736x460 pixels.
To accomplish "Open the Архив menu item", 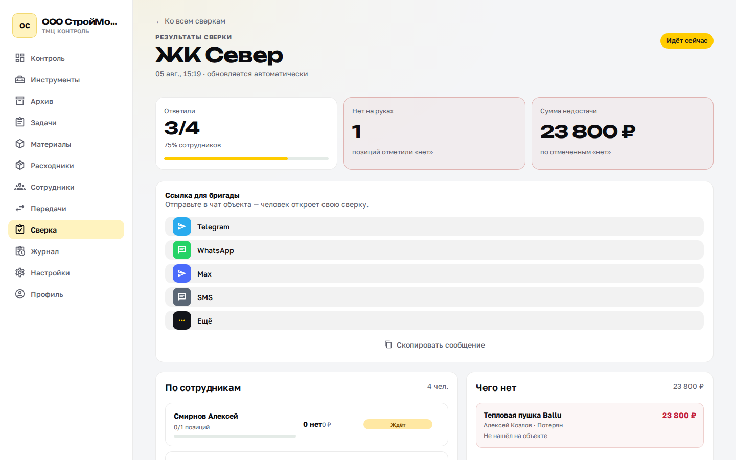I will (x=66, y=101).
